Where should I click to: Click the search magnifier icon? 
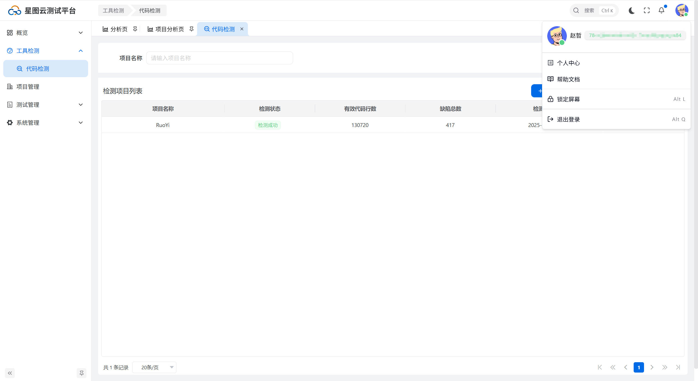pyautogui.click(x=576, y=11)
